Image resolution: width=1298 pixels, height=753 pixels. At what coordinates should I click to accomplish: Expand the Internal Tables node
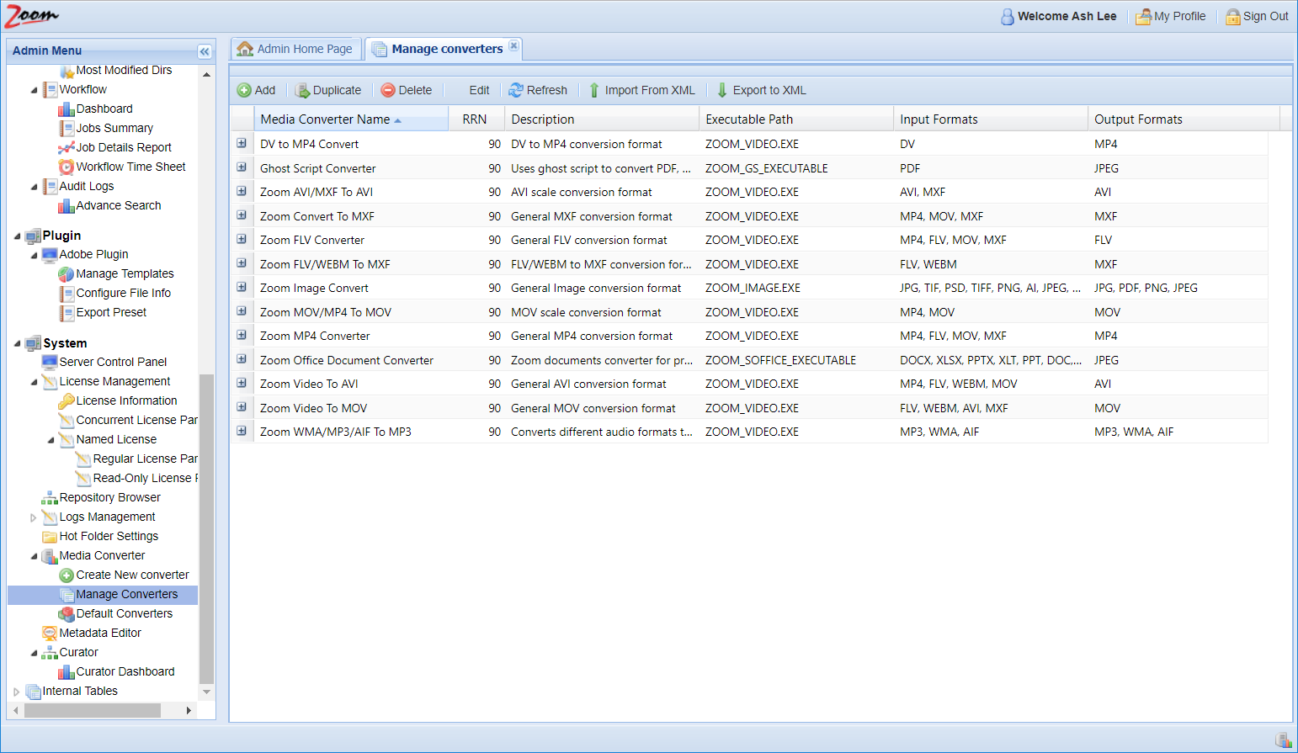point(17,692)
